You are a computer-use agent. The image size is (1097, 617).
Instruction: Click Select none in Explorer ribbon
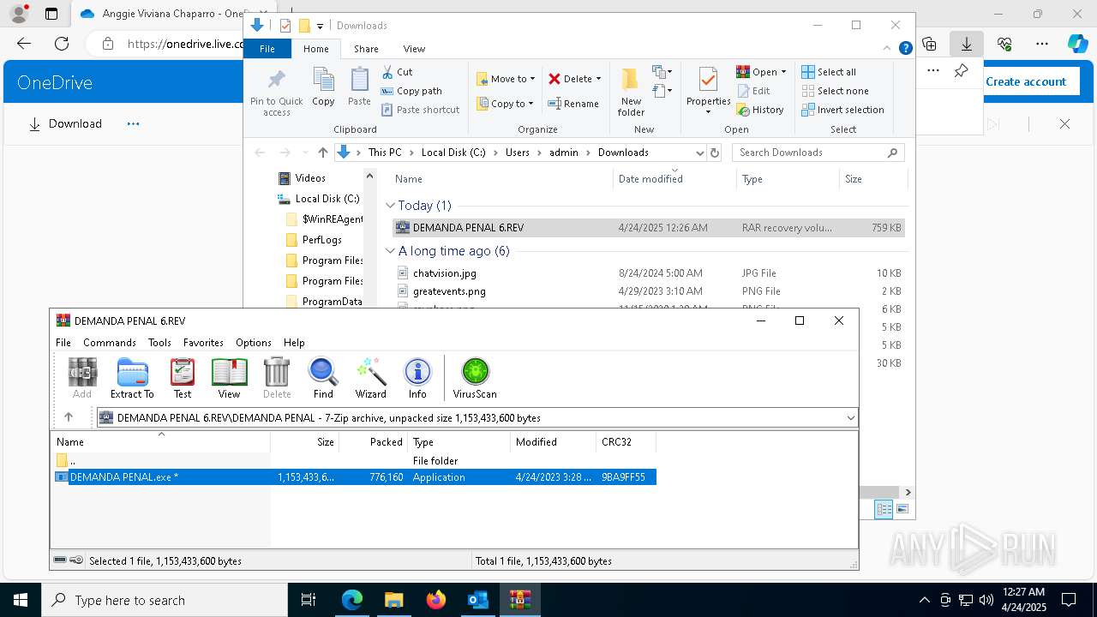[x=836, y=91]
